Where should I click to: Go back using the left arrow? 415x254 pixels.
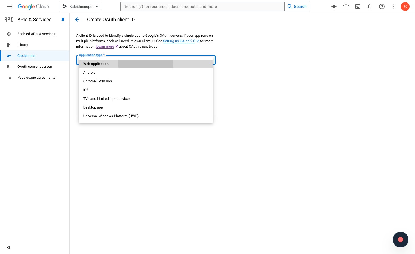[x=77, y=20]
